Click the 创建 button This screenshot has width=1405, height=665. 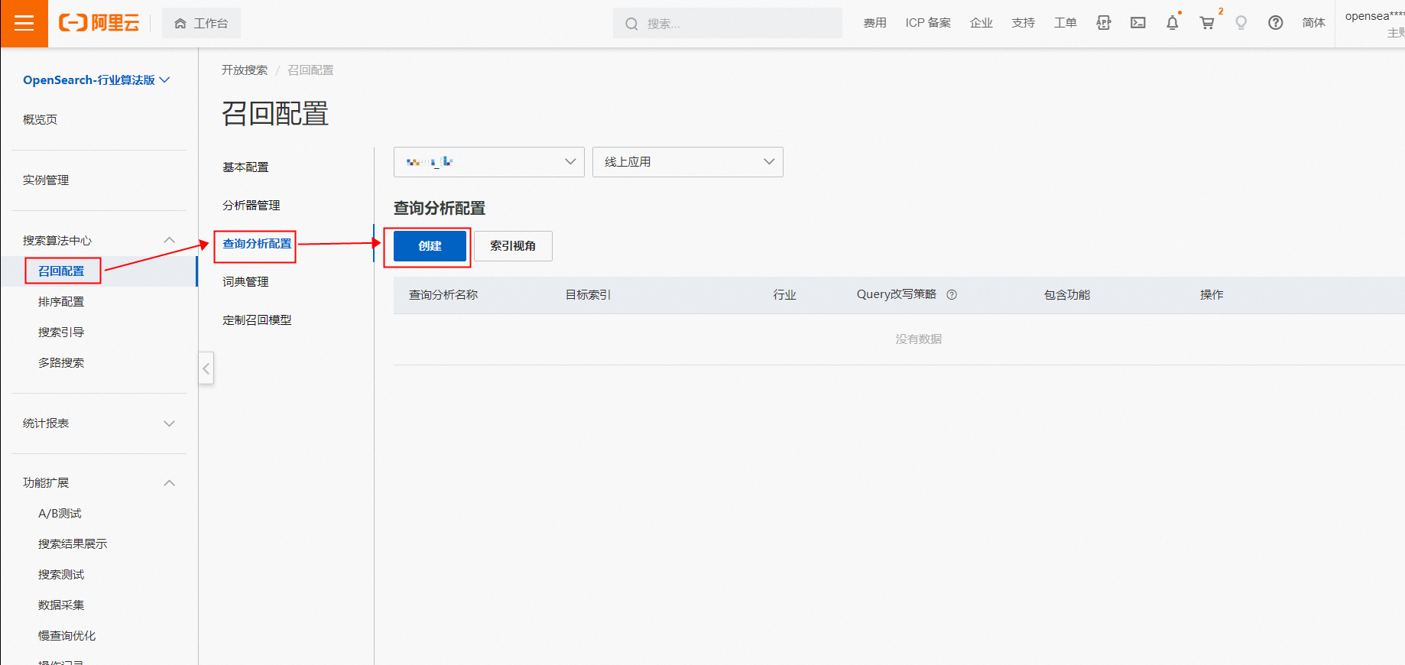point(430,246)
